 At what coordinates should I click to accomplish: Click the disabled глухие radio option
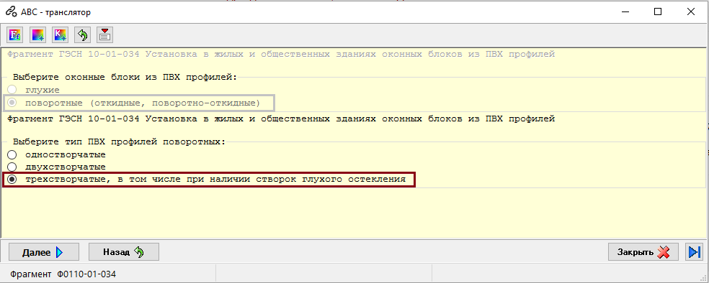pos(12,90)
